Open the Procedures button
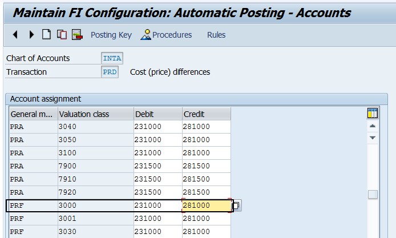 click(x=166, y=35)
